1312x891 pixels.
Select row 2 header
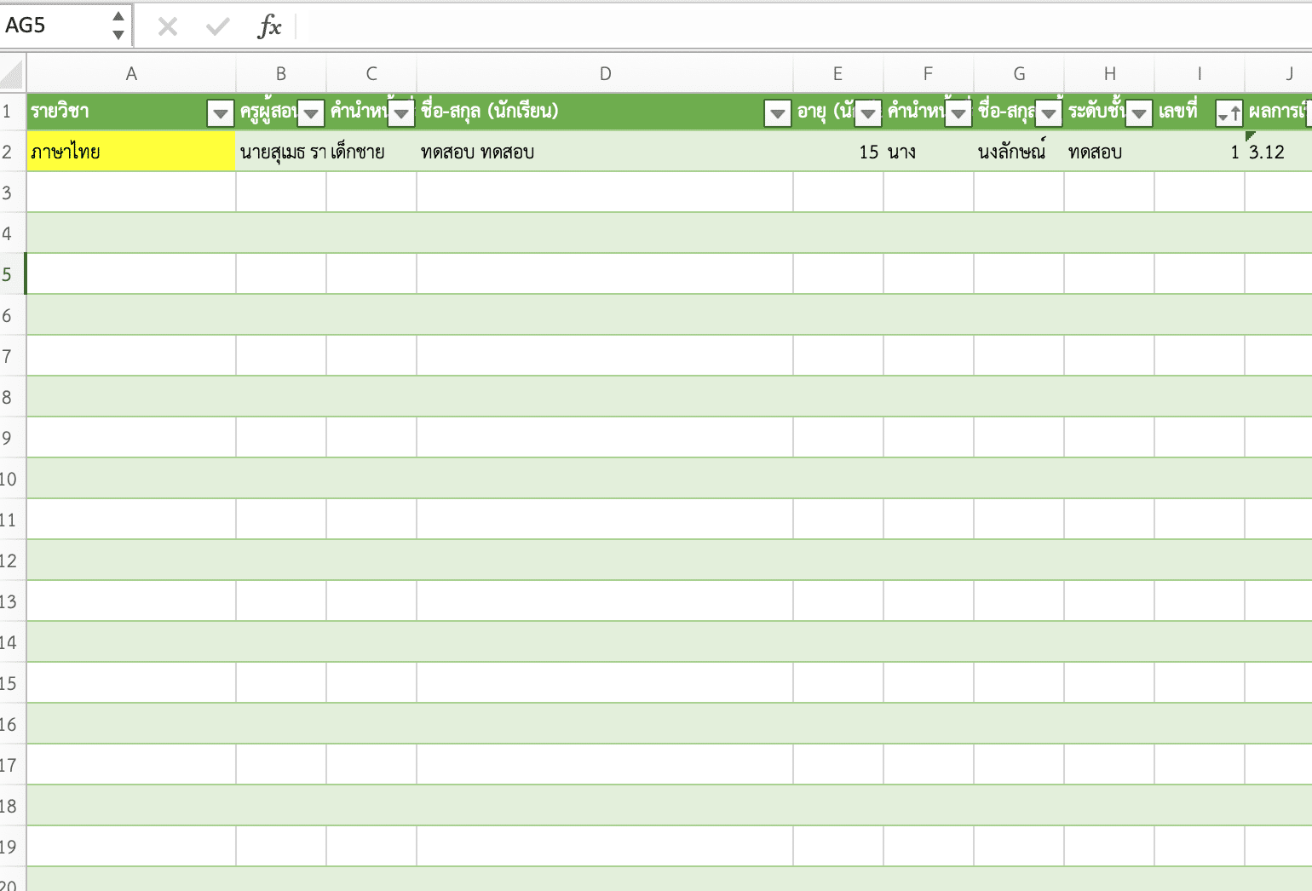[x=12, y=152]
